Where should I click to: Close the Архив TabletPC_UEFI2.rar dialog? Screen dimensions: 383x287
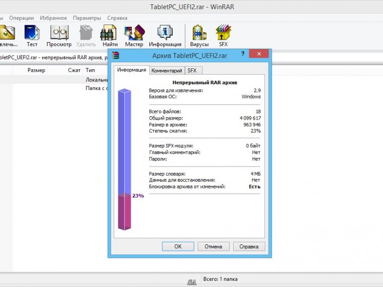pos(259,54)
